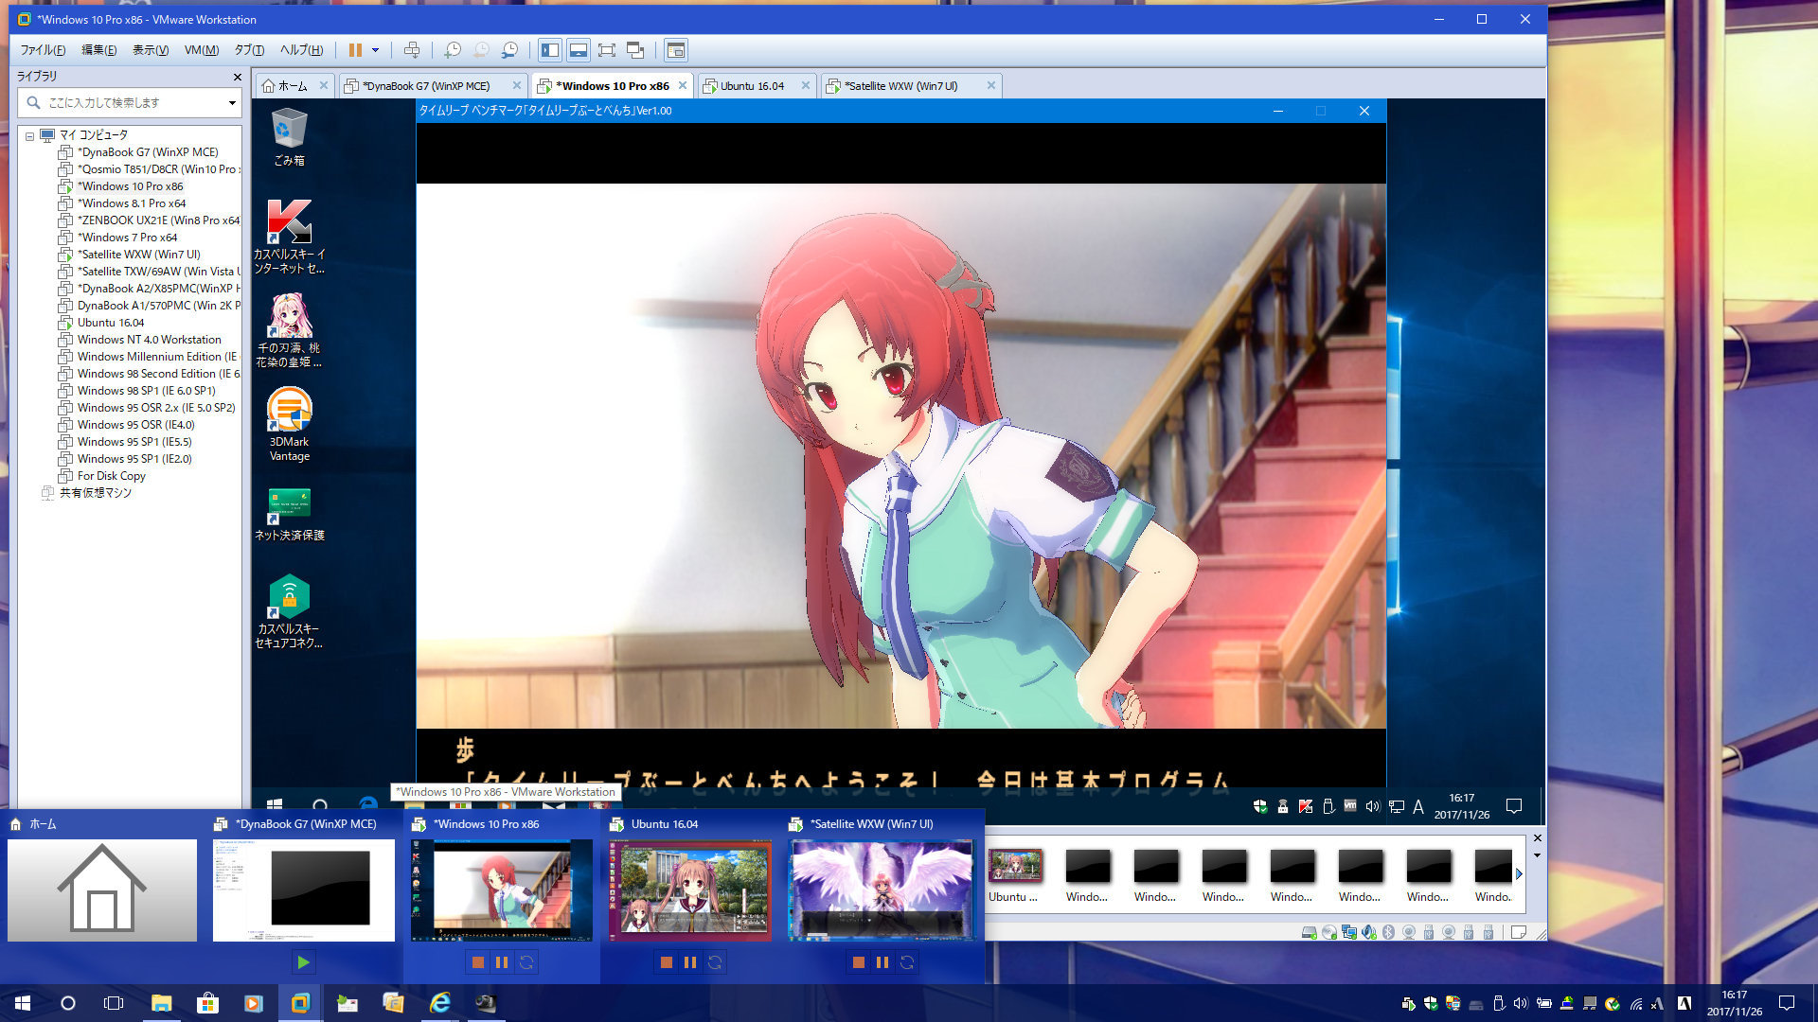Pause Ubuntu 16.04 from taskbar preview
This screenshot has width=1818, height=1022.
690,962
